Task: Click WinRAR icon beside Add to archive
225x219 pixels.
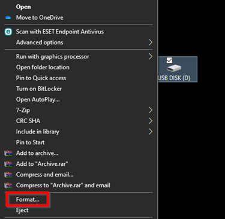Action: coord(8,153)
